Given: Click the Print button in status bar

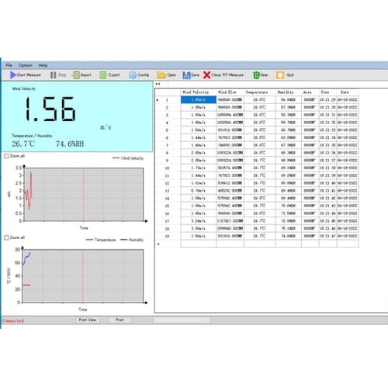Looking at the screenshot, I should click(120, 320).
